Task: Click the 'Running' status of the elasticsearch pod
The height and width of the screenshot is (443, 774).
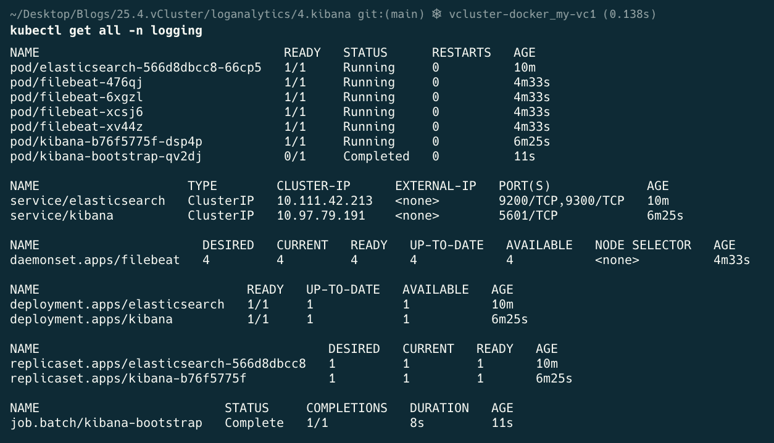Action: click(x=369, y=67)
